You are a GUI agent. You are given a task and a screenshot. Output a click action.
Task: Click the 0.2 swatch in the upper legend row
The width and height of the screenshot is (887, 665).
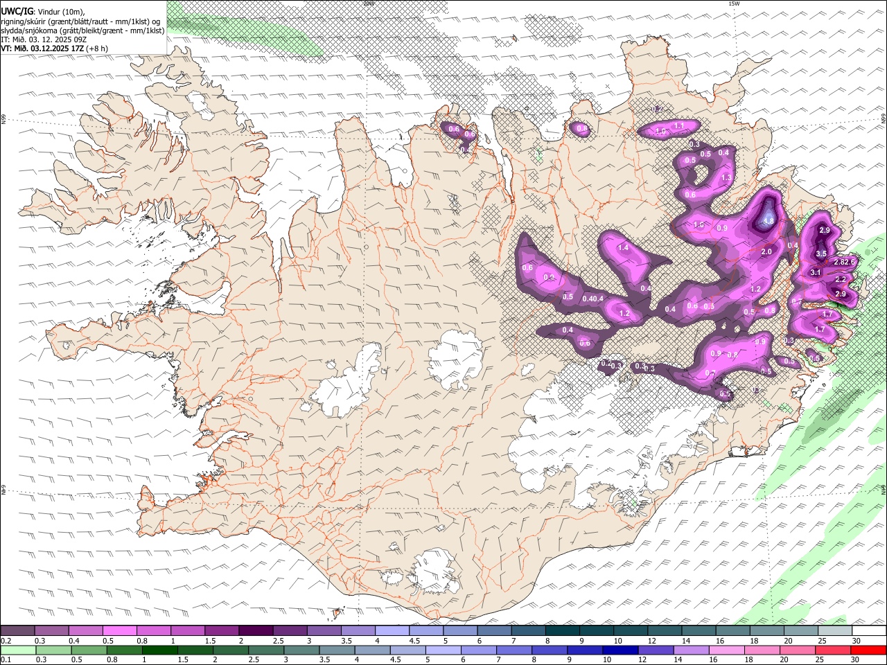click(x=17, y=630)
